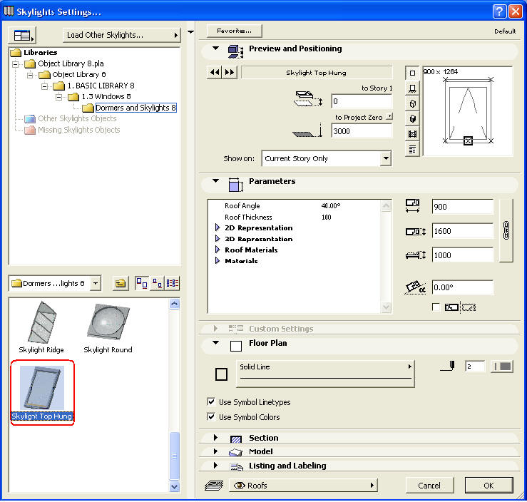Click the pen color swatch

point(503,367)
